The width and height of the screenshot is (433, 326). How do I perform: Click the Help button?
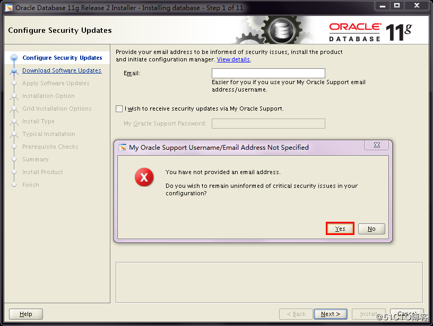(x=26, y=314)
